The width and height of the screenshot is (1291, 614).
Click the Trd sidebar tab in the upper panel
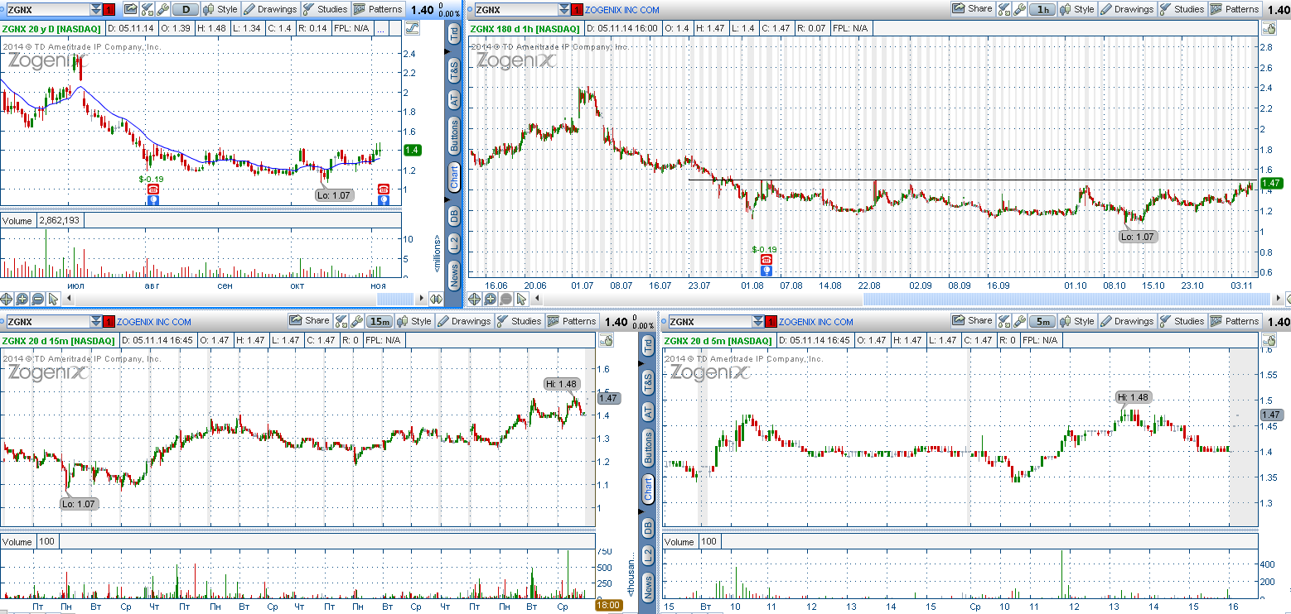454,34
